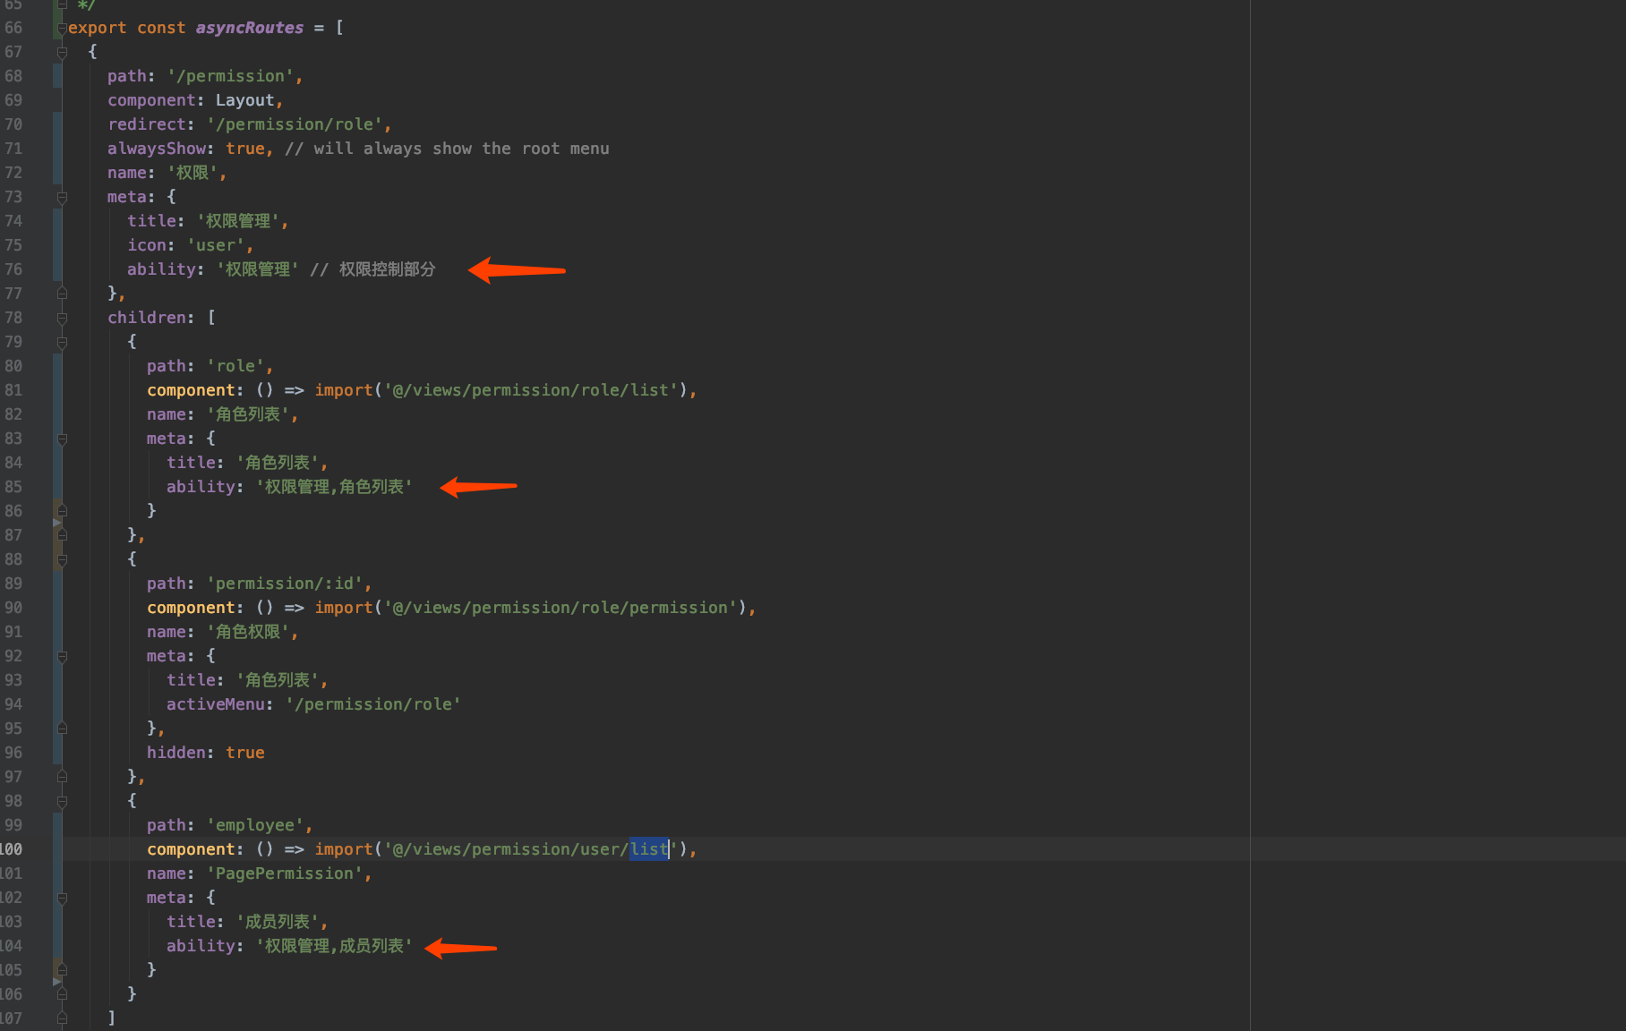Image resolution: width=1626 pixels, height=1031 pixels.
Task: Click line number 85 in gutter
Action: click(13, 487)
